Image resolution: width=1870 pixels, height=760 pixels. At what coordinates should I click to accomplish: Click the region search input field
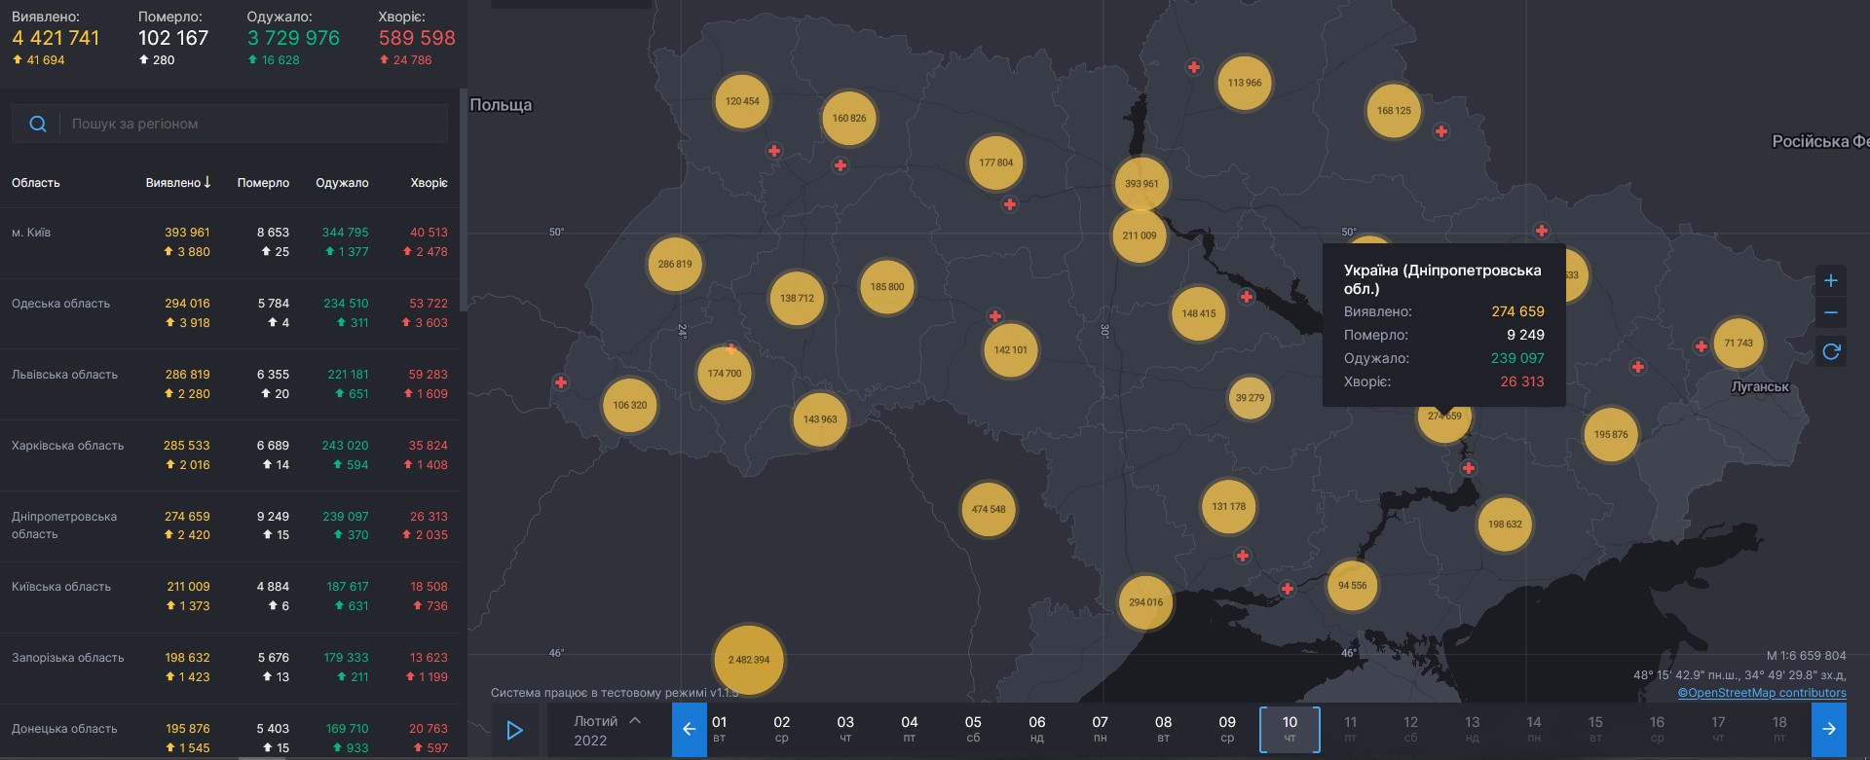tap(253, 124)
